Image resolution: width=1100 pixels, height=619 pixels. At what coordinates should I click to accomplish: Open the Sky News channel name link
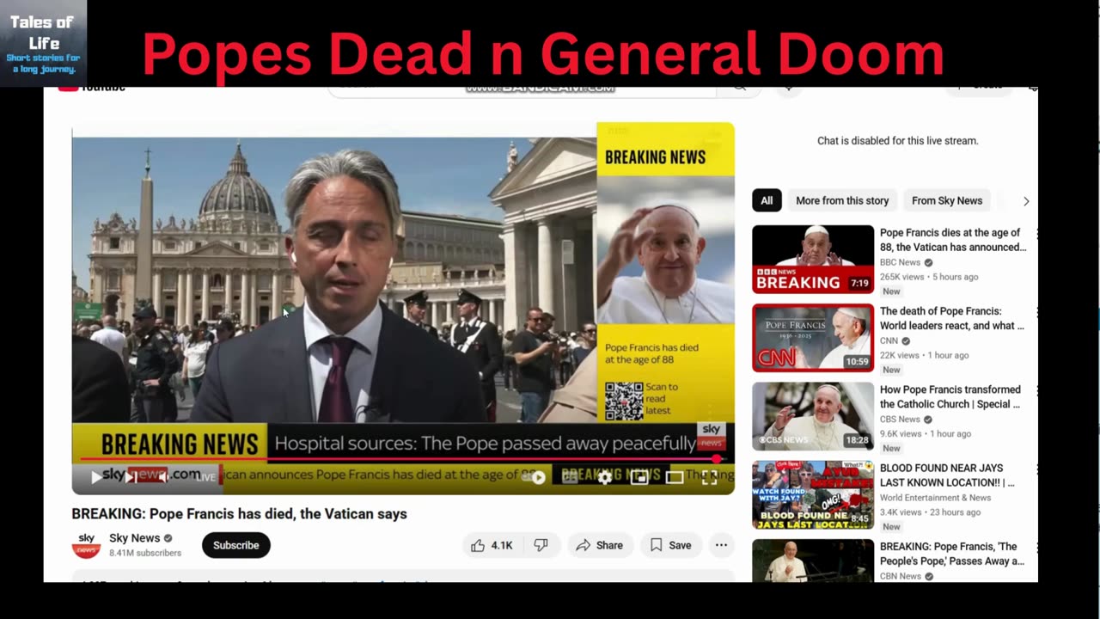[134, 538]
